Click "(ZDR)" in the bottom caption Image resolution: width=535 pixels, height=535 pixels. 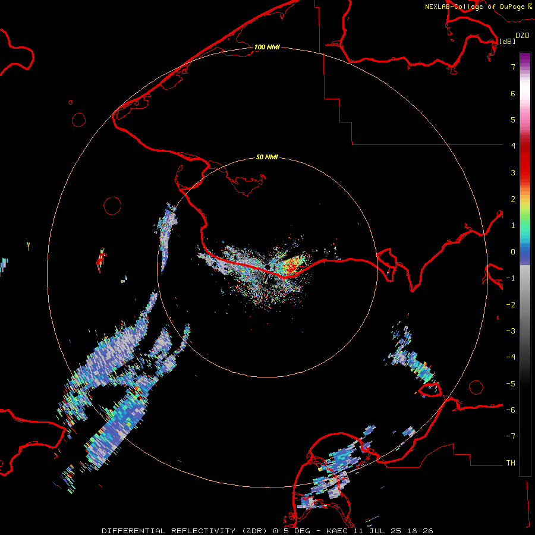coord(254,531)
